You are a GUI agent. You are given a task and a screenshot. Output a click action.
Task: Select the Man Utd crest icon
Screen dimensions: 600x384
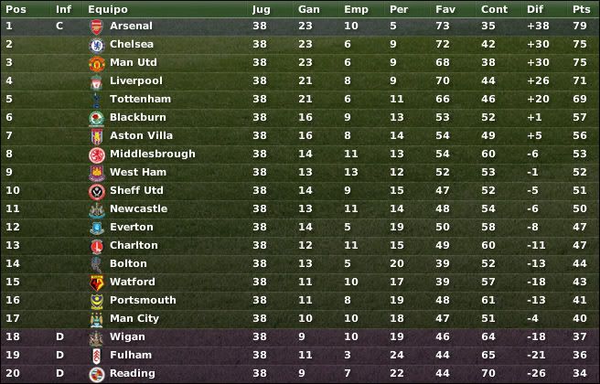coord(96,63)
